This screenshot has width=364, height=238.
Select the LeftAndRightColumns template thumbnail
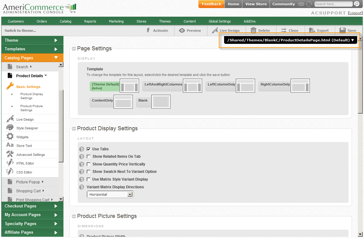point(193,86)
